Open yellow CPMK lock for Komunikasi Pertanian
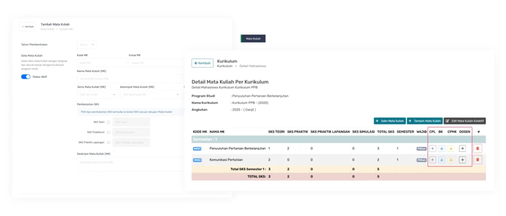The width and height of the screenshot is (506, 216). point(451,160)
